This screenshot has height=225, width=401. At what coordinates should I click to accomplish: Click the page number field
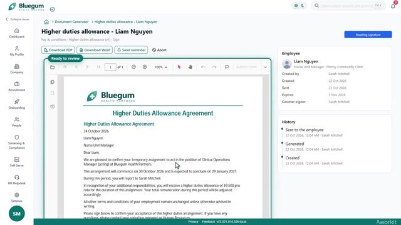[110, 67]
